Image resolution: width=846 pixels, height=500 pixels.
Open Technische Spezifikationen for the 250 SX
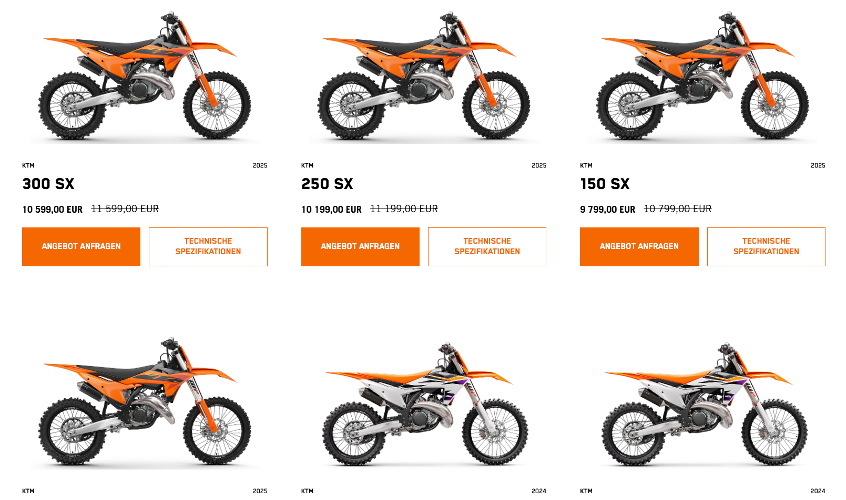click(487, 247)
